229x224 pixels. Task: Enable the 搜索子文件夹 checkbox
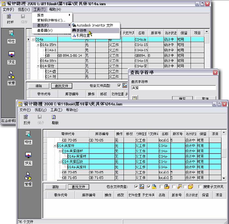pos(200,187)
